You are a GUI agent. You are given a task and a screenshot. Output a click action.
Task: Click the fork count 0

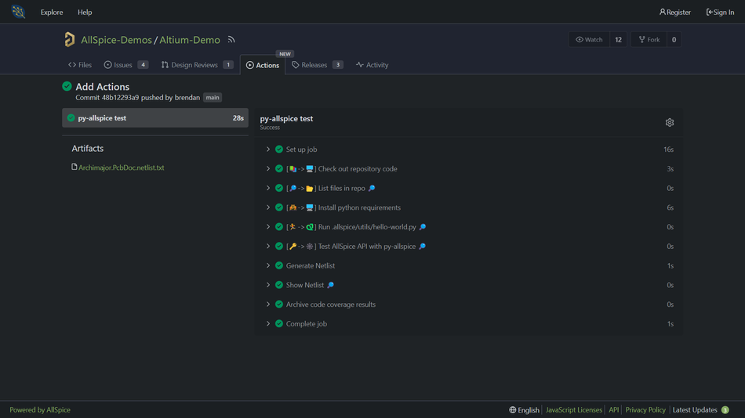(674, 39)
